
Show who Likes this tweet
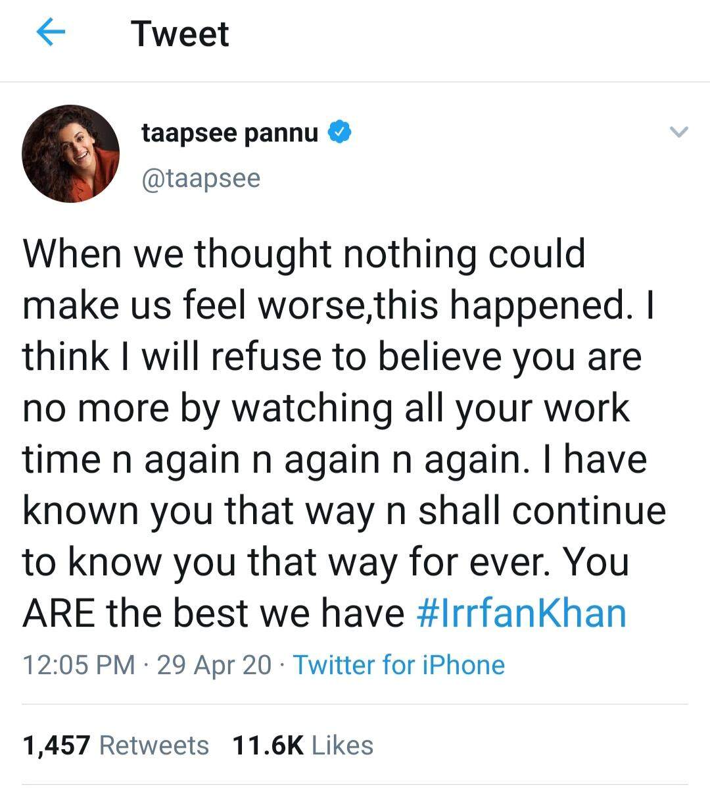342,745
